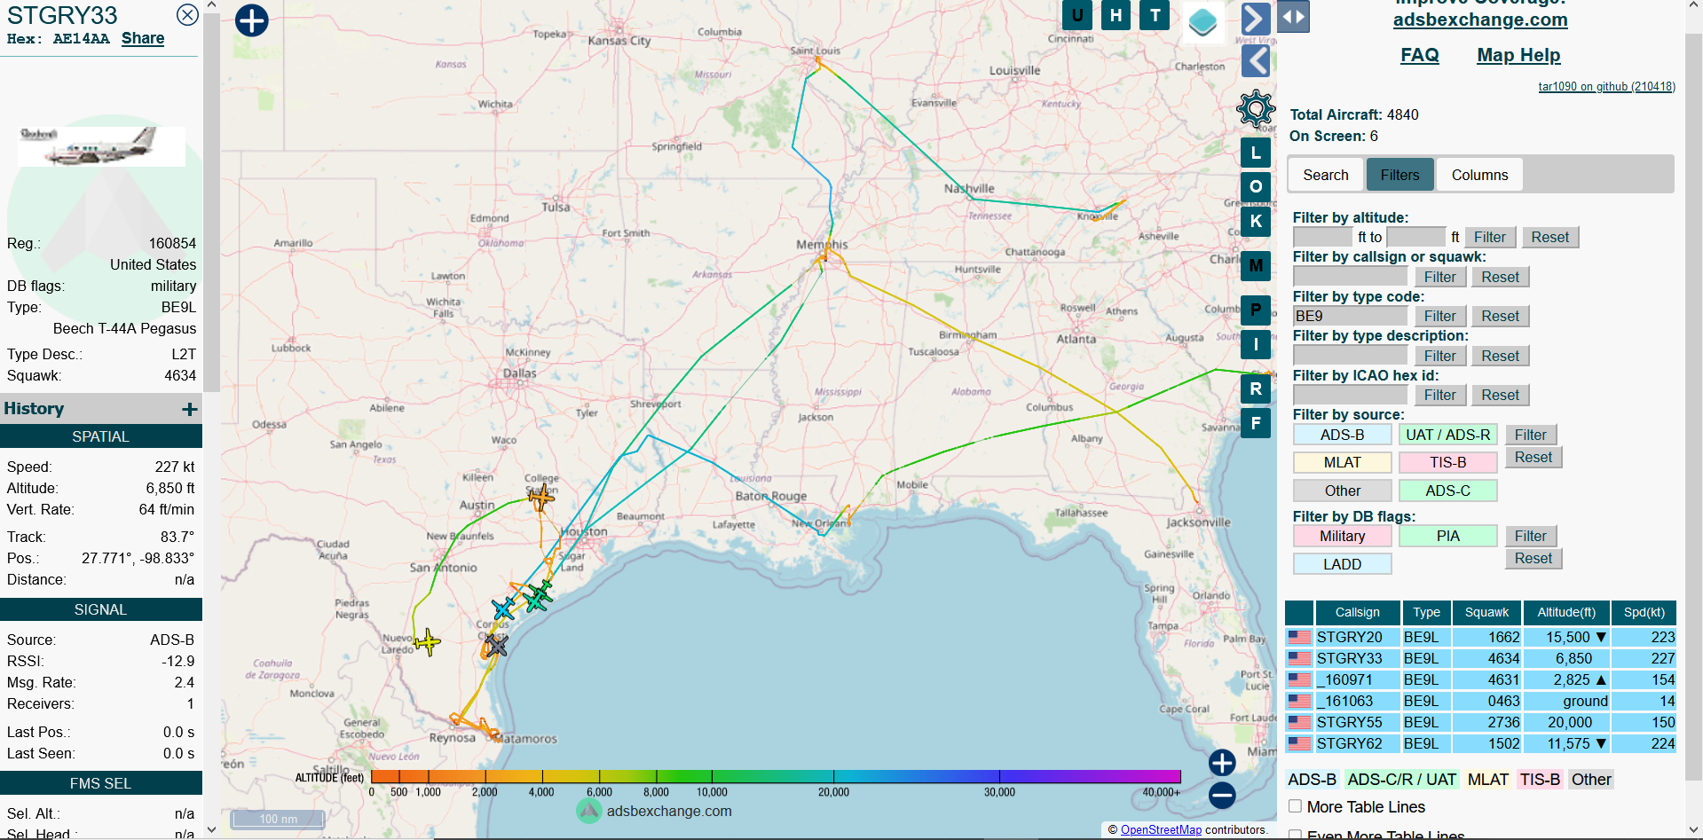Toggle the MLAT source filter
Screen dimensions: 1703x840
[x=1342, y=462]
